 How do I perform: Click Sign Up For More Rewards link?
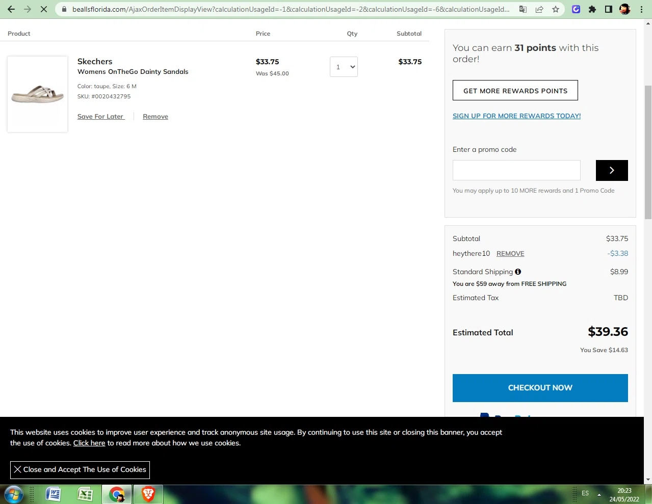[x=516, y=116]
